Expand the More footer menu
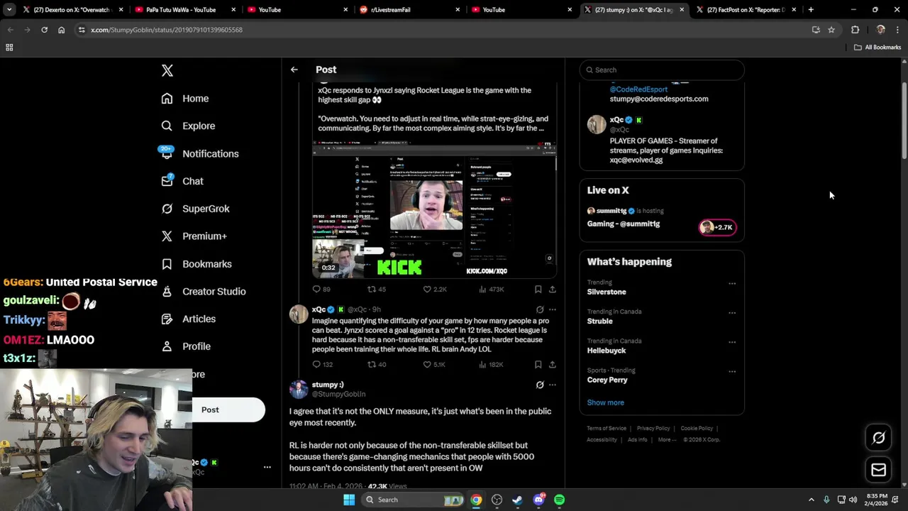The width and height of the screenshot is (908, 511). 667,440
